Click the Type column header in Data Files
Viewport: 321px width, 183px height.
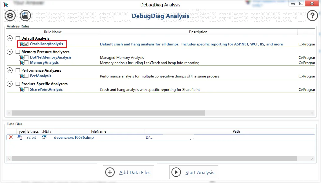tap(21, 131)
